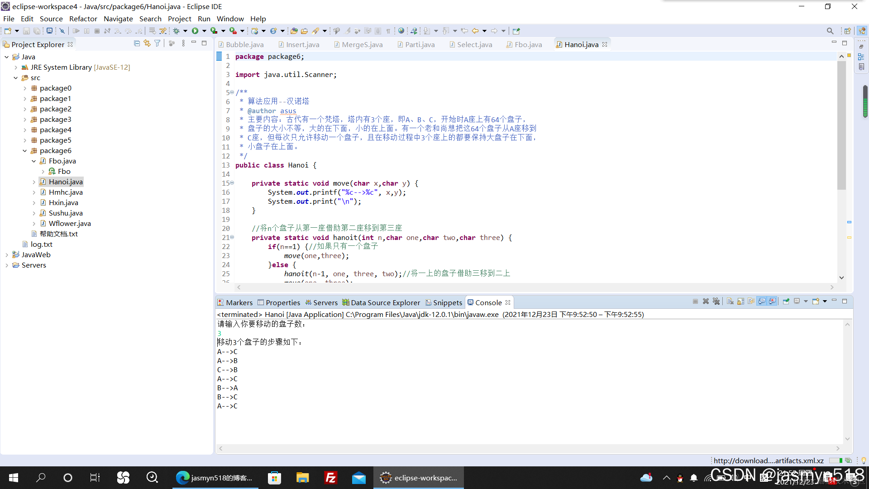Click the Coverage run icon
Viewport: 869px width, 489px height.
click(x=214, y=31)
